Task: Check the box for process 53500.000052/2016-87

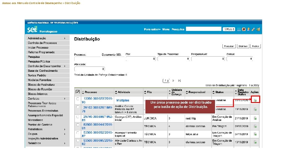Action: (78, 133)
